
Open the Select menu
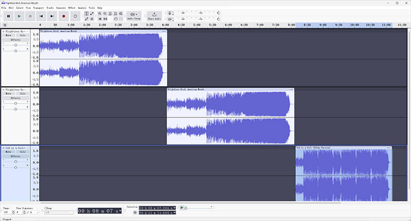pyautogui.click(x=20, y=8)
